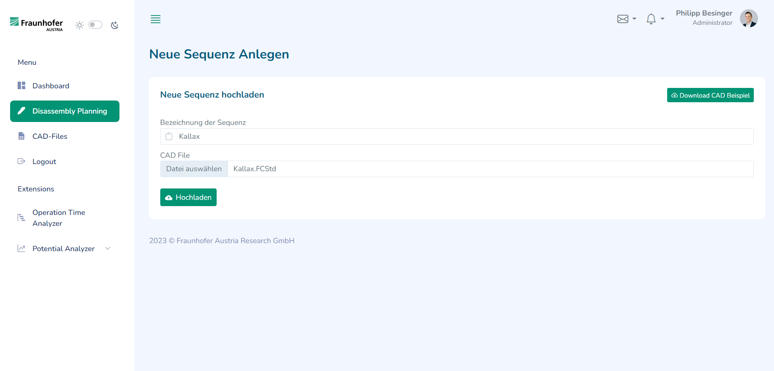Open CAD-Files menu item

(x=65, y=136)
